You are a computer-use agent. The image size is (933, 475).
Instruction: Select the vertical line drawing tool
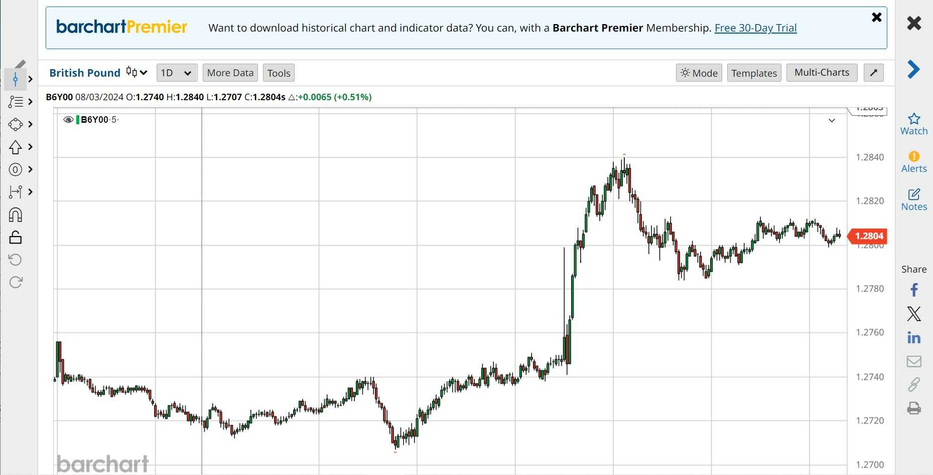(x=16, y=79)
